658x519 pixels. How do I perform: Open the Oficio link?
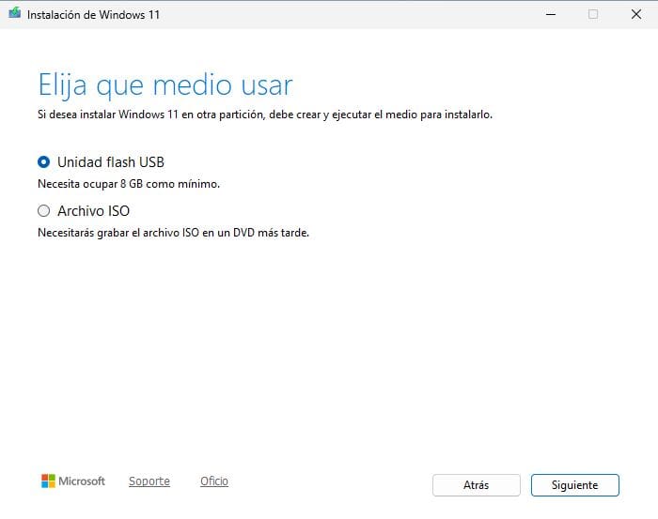(214, 481)
